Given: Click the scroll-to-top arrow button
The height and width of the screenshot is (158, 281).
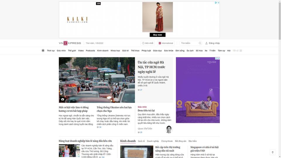Looking at the screenshot, I should 273,152.
